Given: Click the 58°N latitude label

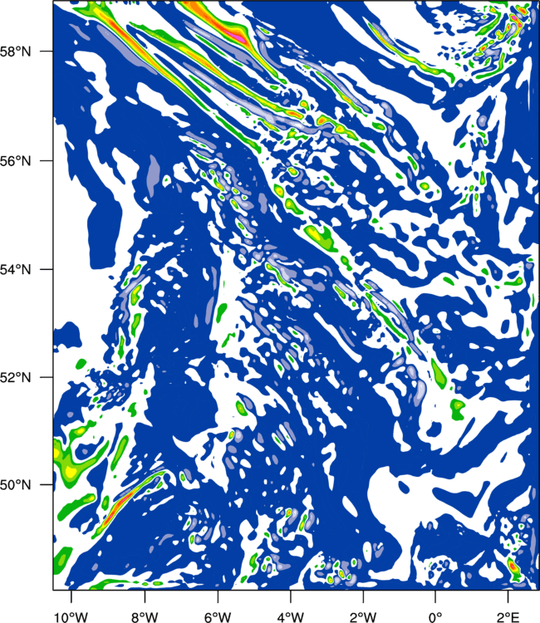Looking at the screenshot, I should click(15, 52).
